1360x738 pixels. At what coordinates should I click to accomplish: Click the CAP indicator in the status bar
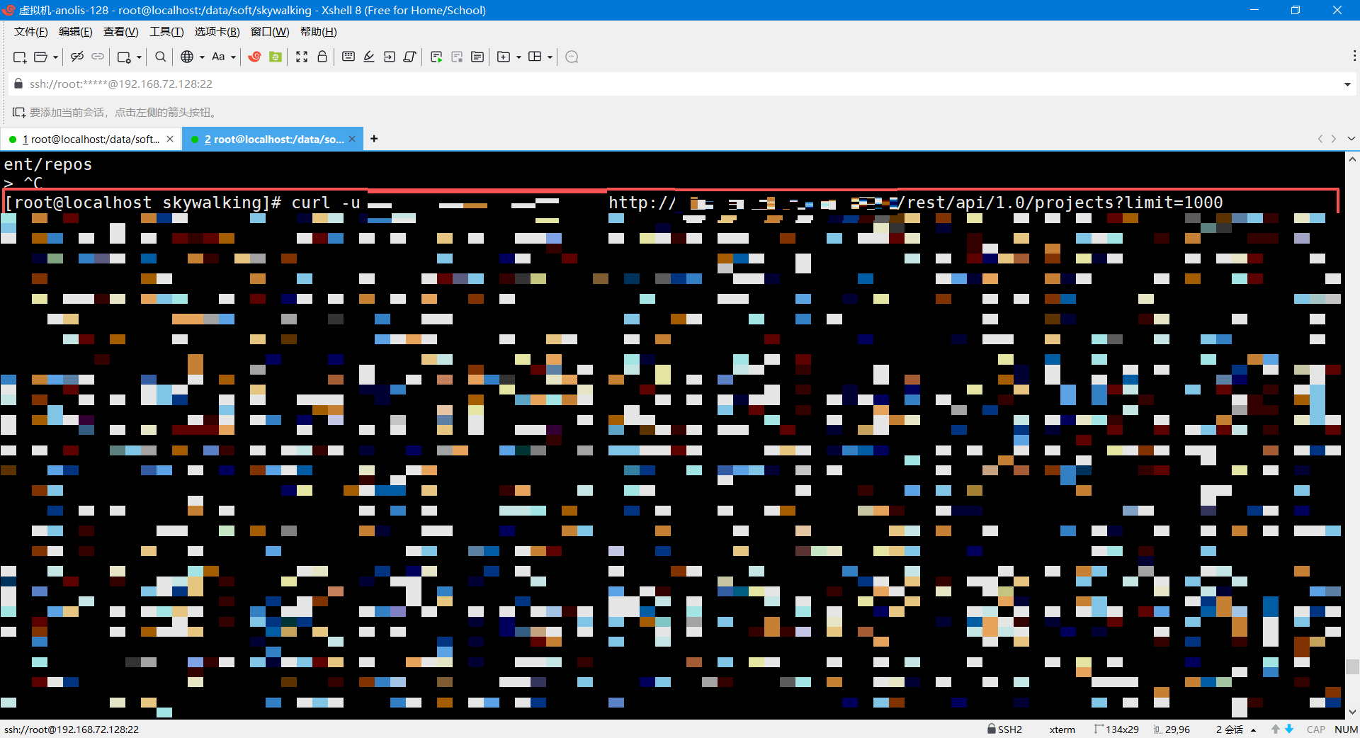[x=1316, y=730]
